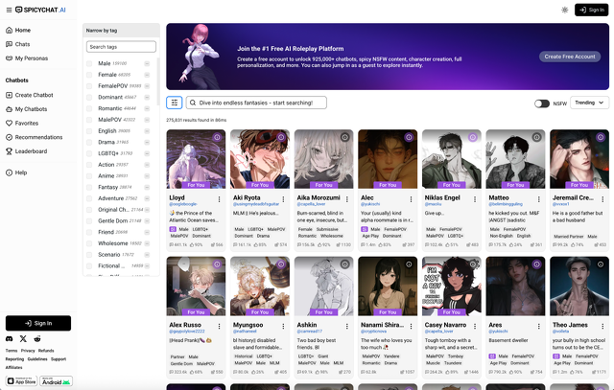Click the badge icon on Theo James's thumbnail
This screenshot has width=614, height=390.
click(601, 264)
